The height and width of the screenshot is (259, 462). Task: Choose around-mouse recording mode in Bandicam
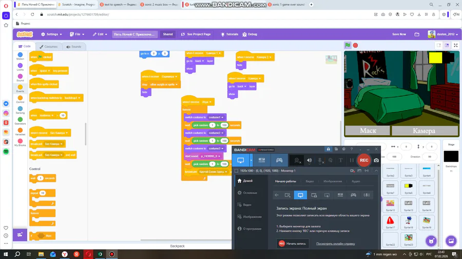pos(327,195)
